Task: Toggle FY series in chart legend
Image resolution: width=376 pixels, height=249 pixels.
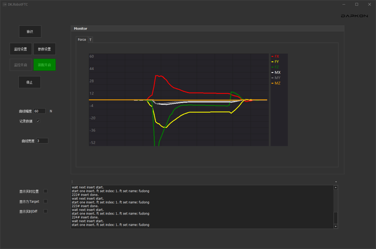Action: pyautogui.click(x=275, y=62)
